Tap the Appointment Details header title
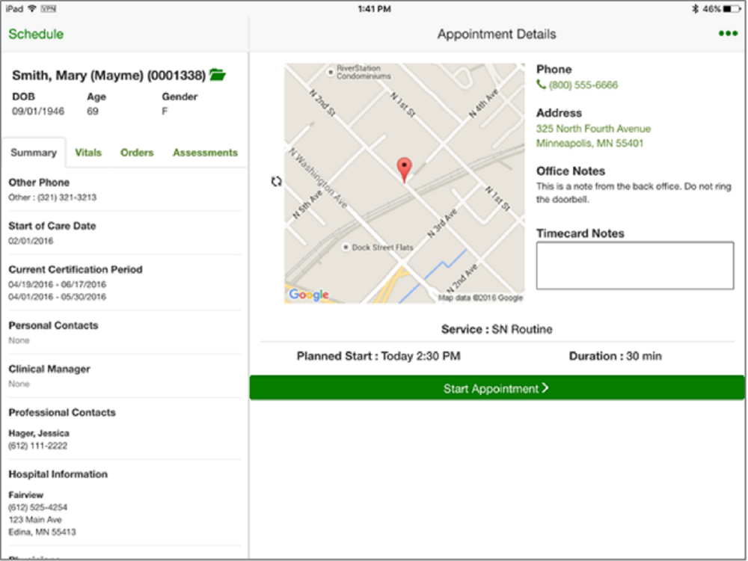The width and height of the screenshot is (748, 561). coord(497,34)
